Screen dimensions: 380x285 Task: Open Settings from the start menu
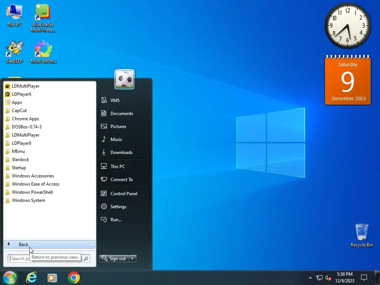tap(124, 207)
